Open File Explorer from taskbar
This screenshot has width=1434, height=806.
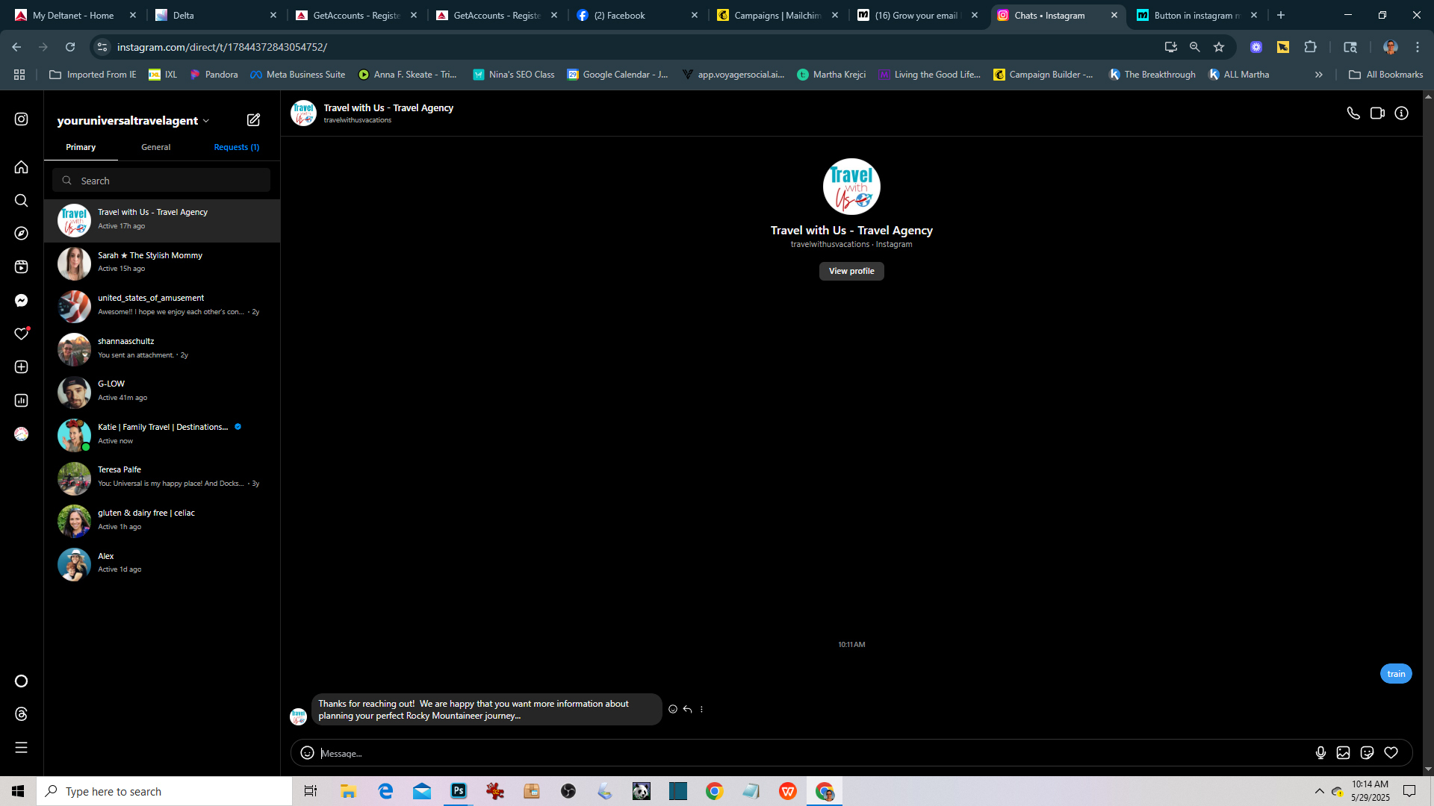pyautogui.click(x=348, y=791)
